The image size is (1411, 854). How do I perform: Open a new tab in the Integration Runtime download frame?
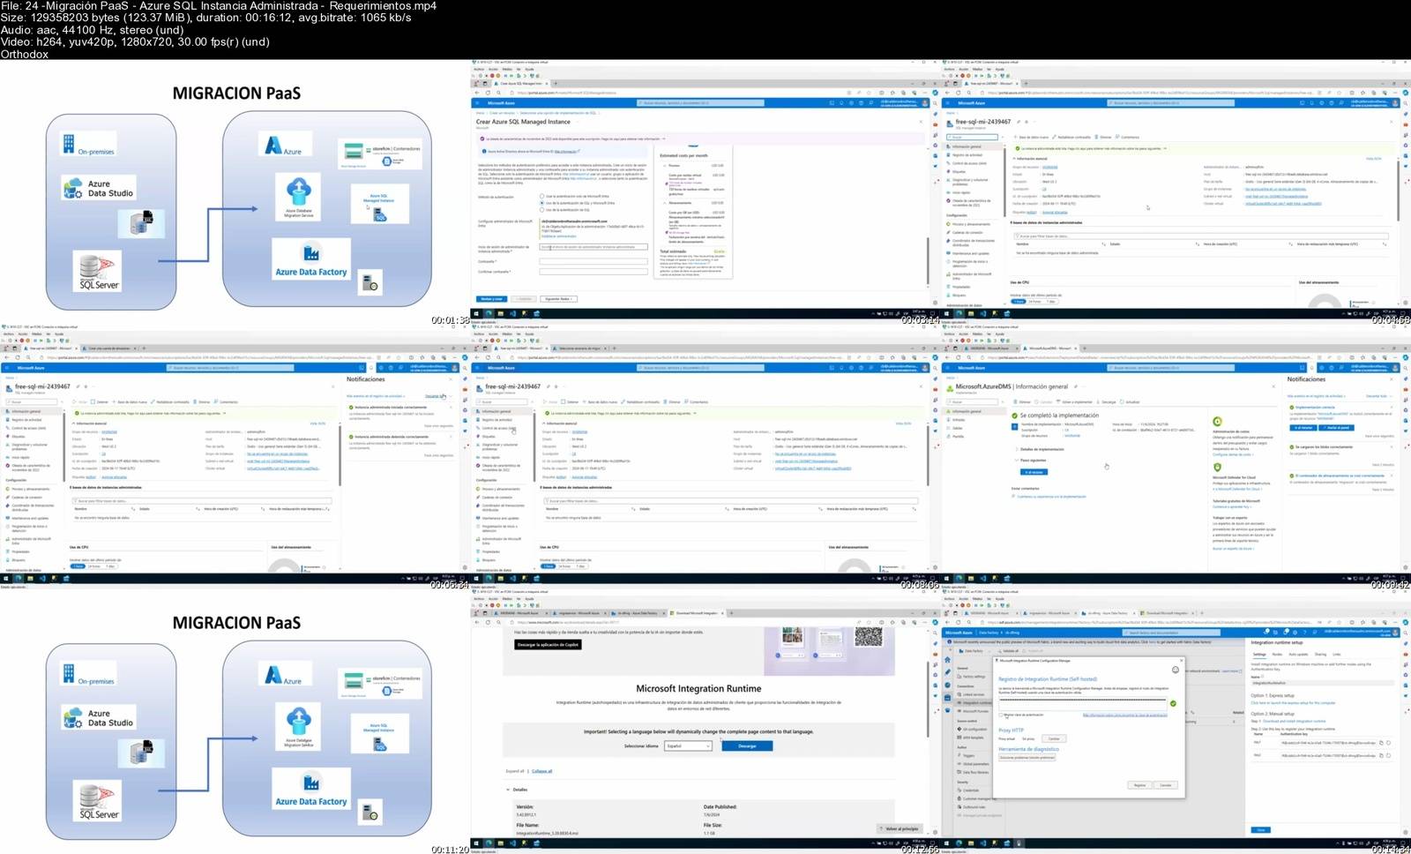coord(731,613)
